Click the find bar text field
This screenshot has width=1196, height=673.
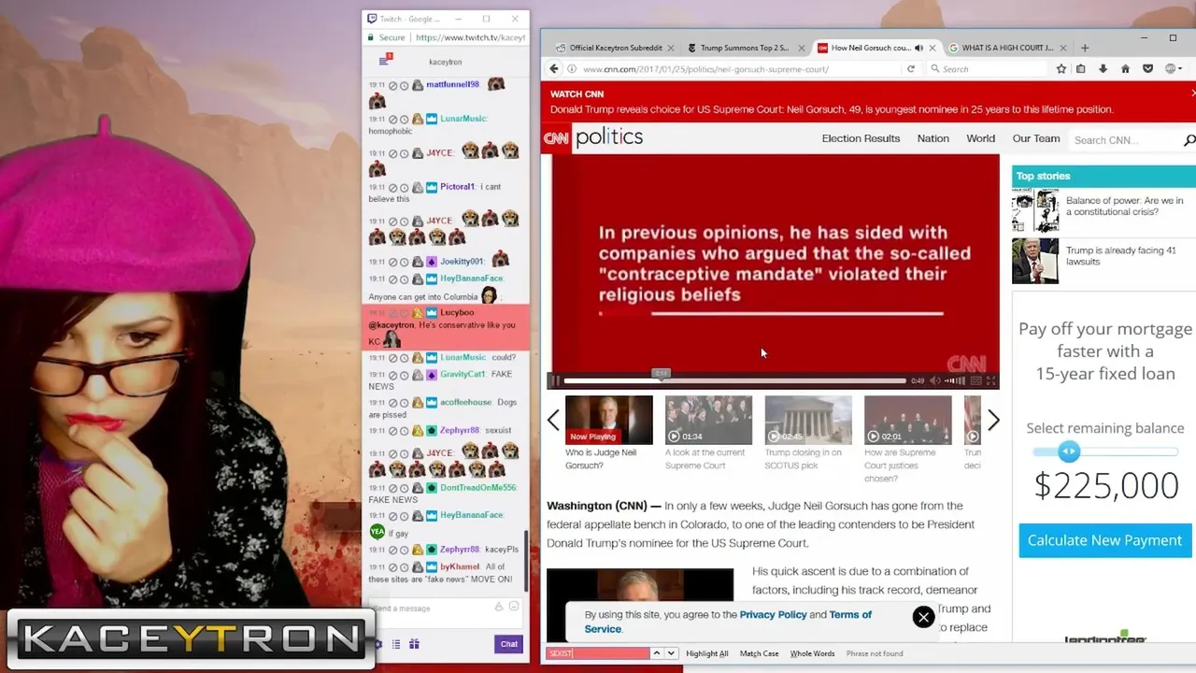(x=598, y=653)
